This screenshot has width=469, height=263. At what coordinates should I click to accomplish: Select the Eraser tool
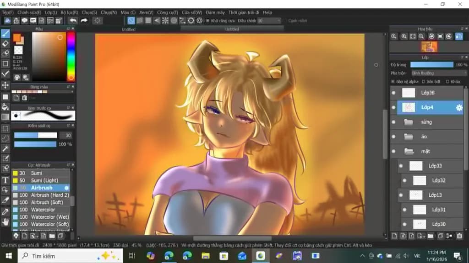tap(5, 43)
